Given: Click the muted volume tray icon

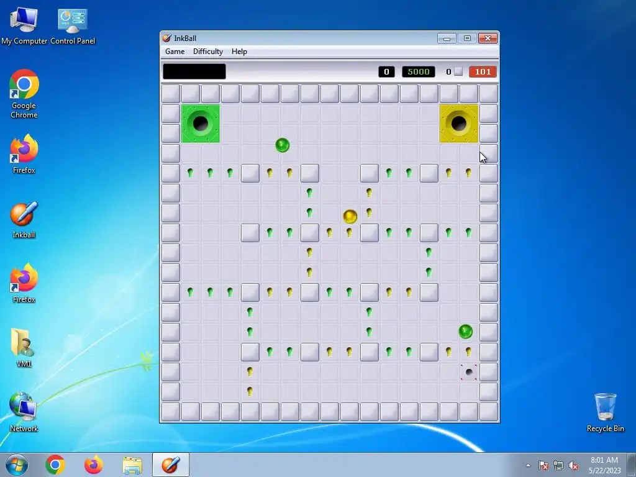Looking at the screenshot, I should coord(573,465).
